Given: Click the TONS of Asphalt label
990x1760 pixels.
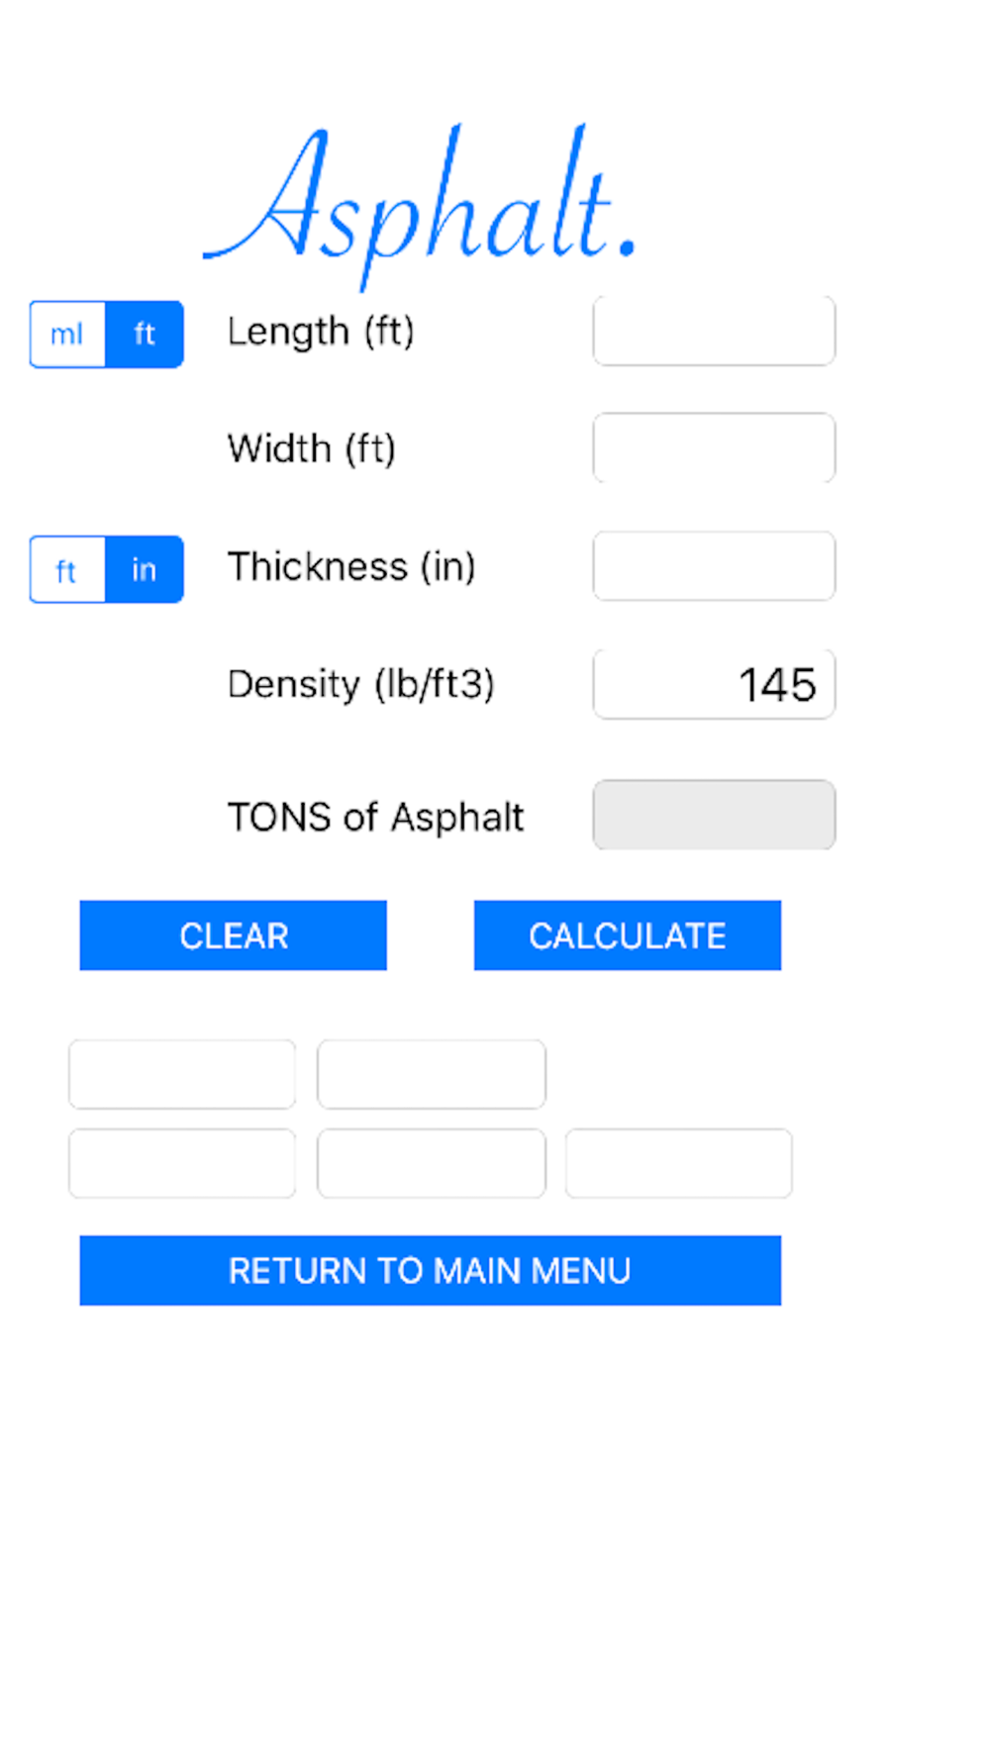Looking at the screenshot, I should tap(375, 818).
